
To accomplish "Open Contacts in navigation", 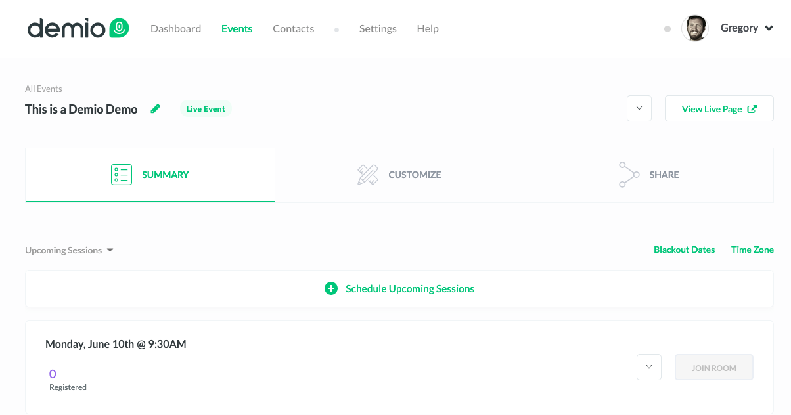I will [294, 29].
